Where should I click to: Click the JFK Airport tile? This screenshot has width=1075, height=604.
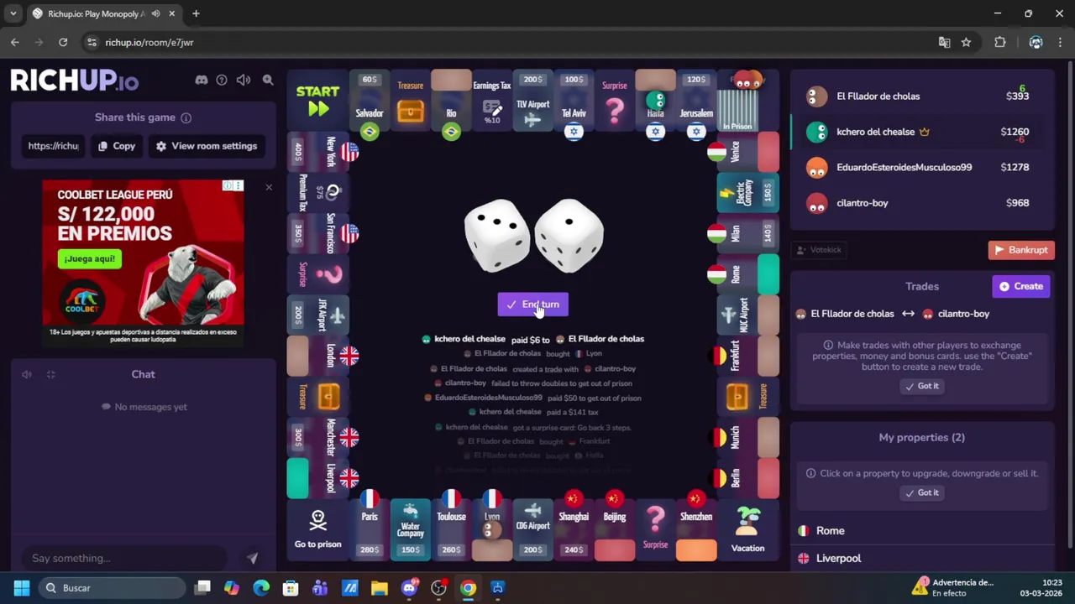coord(317,315)
